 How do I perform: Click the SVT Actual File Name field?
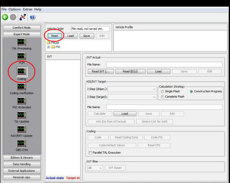click(164, 65)
